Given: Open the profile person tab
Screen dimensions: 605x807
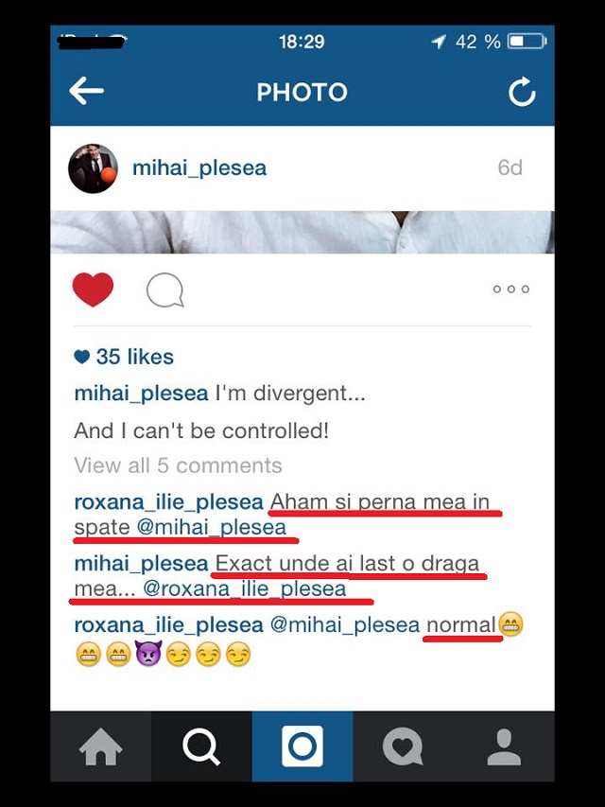Looking at the screenshot, I should (504, 746).
